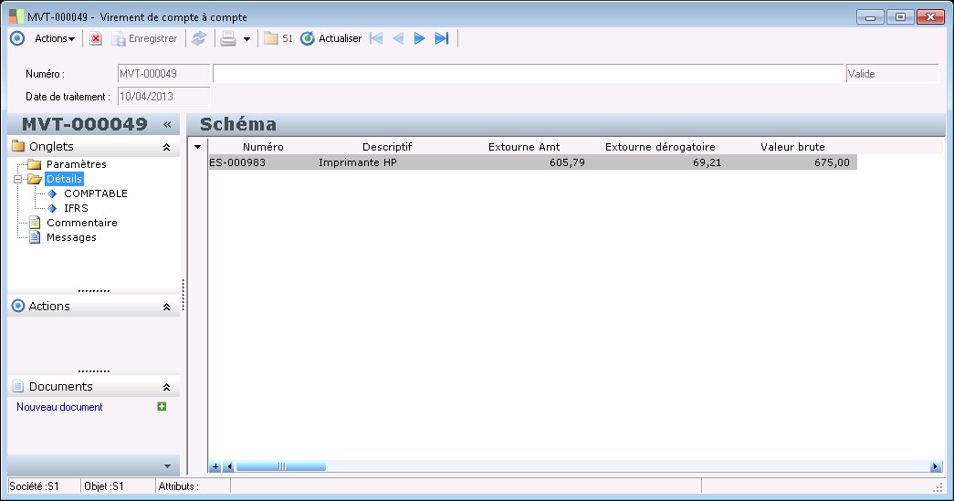Screen dimensions: 954x501
Task: Click the Numéro column header
Action: click(263, 147)
